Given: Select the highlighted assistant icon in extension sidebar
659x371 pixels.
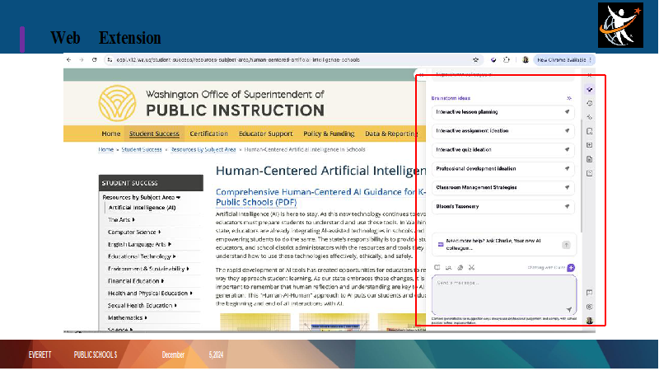Looking at the screenshot, I should point(590,90).
